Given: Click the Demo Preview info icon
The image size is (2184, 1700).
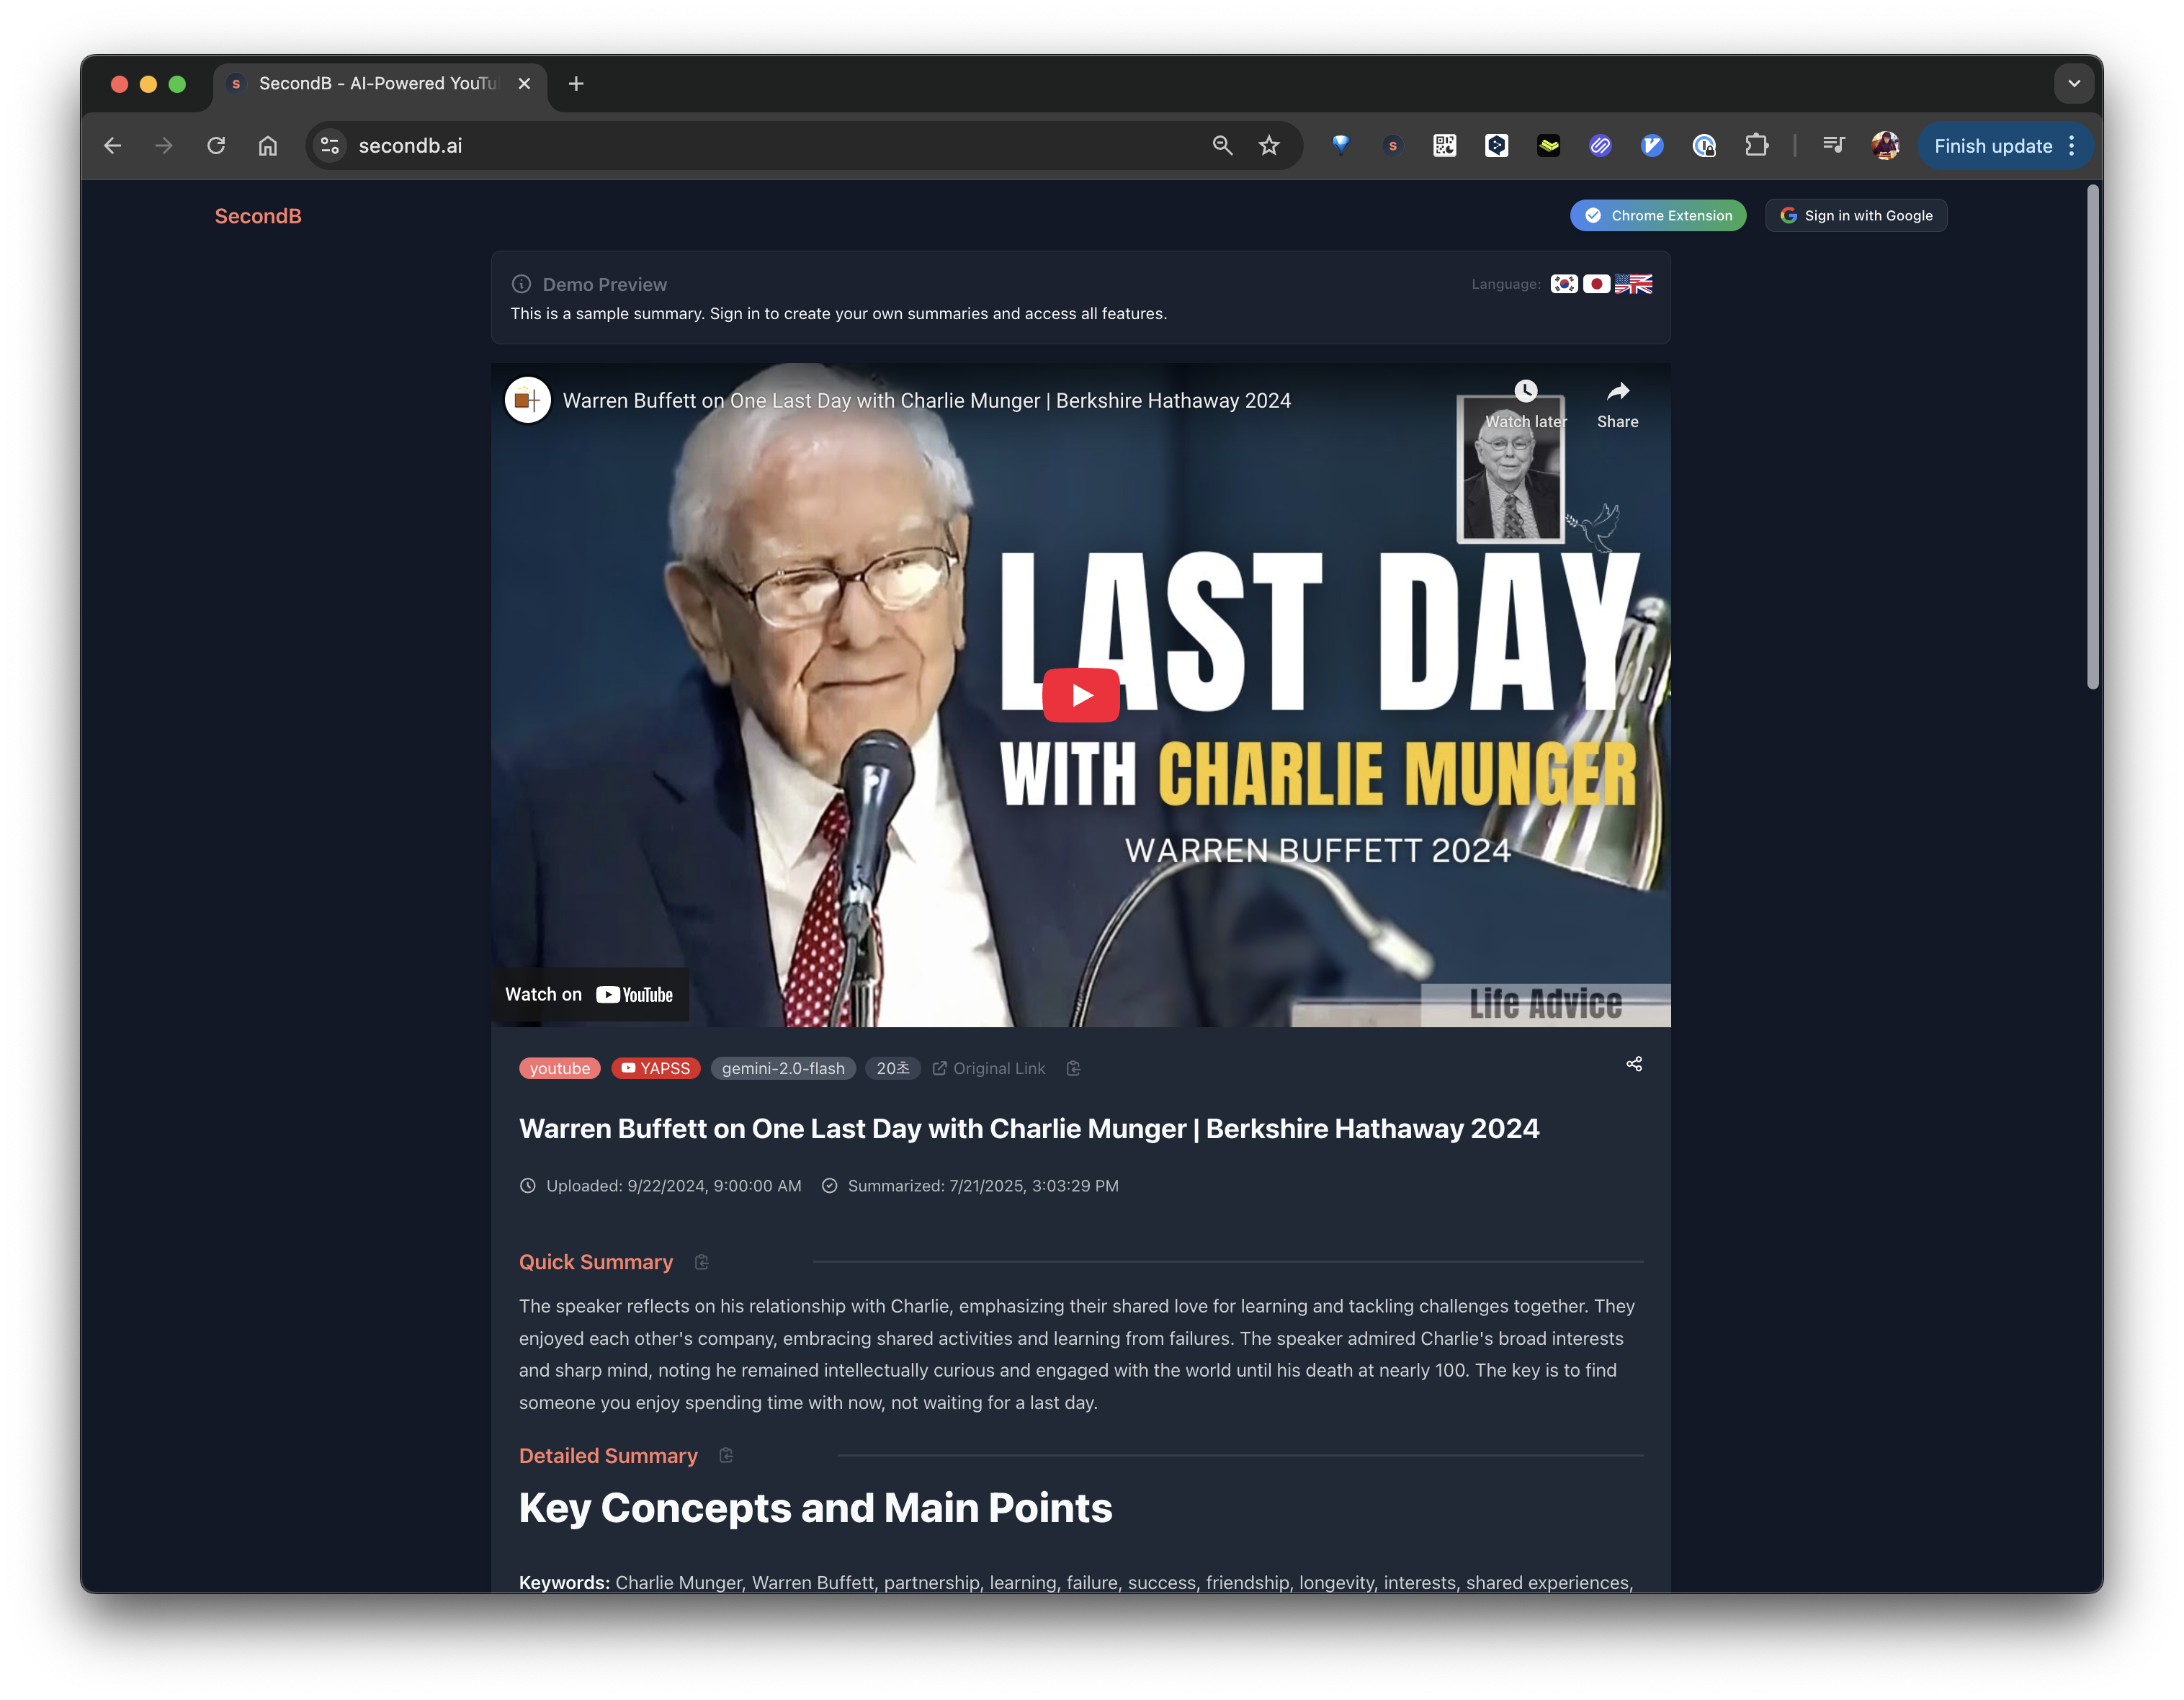Looking at the screenshot, I should coord(521,284).
